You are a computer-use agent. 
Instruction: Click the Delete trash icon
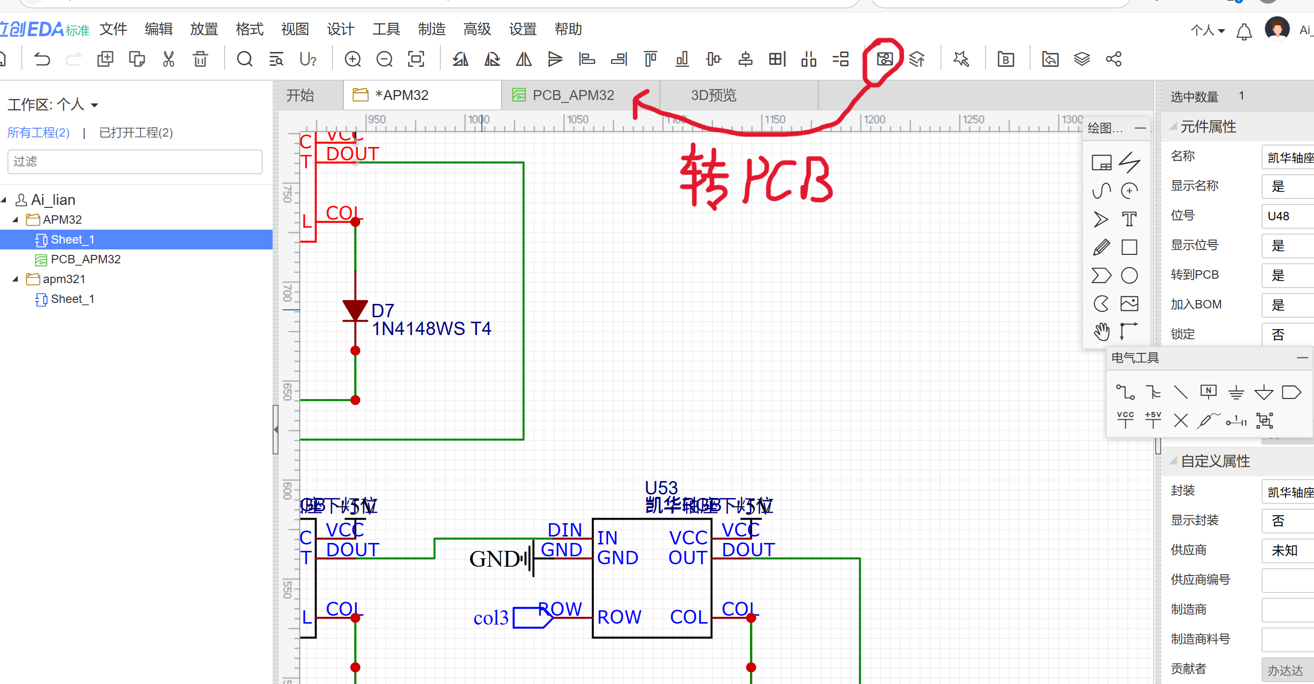200,59
